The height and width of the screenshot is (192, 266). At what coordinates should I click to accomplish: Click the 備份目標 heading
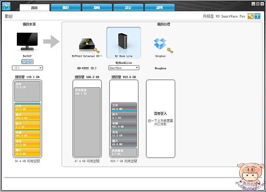pos(164,24)
